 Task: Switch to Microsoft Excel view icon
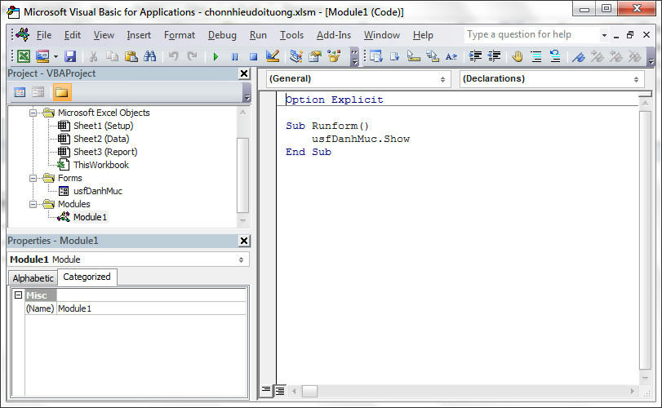click(24, 56)
